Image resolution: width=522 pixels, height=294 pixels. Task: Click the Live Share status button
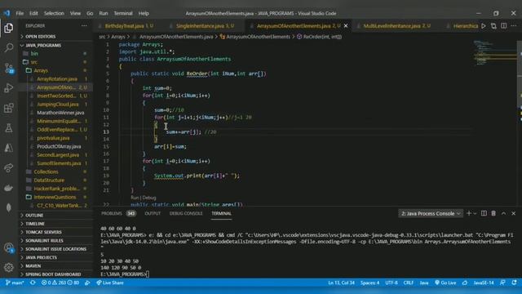pos(110,283)
